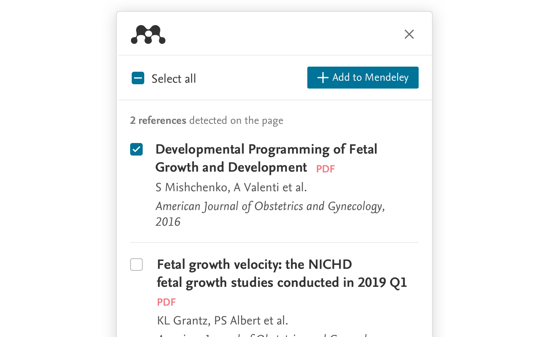The height and width of the screenshot is (337, 548).
Task: Click the 2016 publication year
Action: point(168,222)
